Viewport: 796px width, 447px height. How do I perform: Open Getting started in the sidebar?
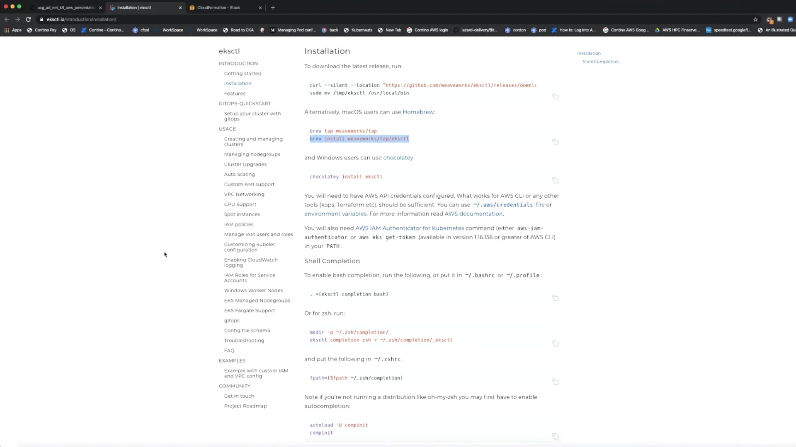click(x=243, y=74)
